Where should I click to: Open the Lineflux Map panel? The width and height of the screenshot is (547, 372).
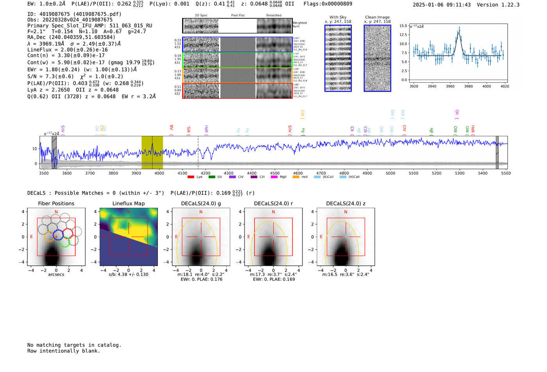tap(129, 237)
